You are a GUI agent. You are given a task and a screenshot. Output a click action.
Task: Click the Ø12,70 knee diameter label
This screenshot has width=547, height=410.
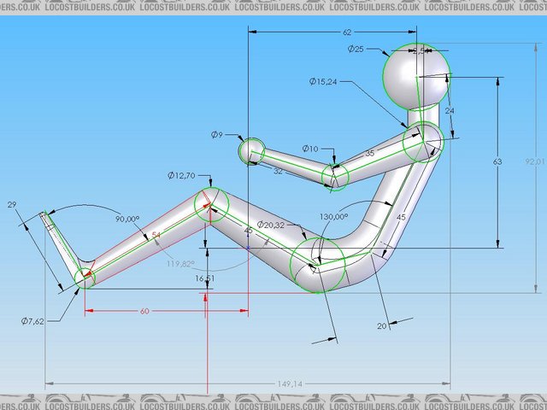(185, 176)
